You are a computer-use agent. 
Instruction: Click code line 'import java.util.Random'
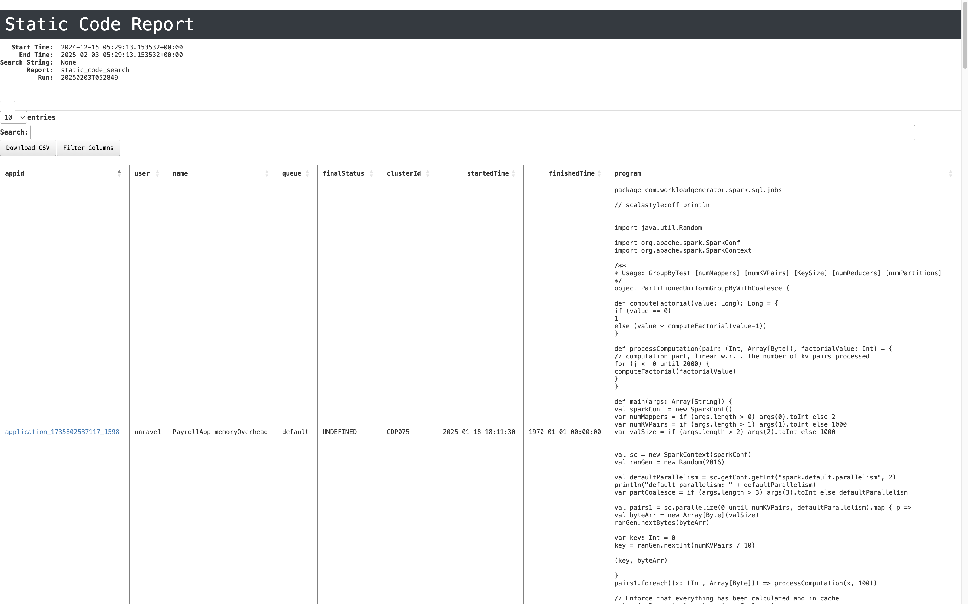pos(658,228)
